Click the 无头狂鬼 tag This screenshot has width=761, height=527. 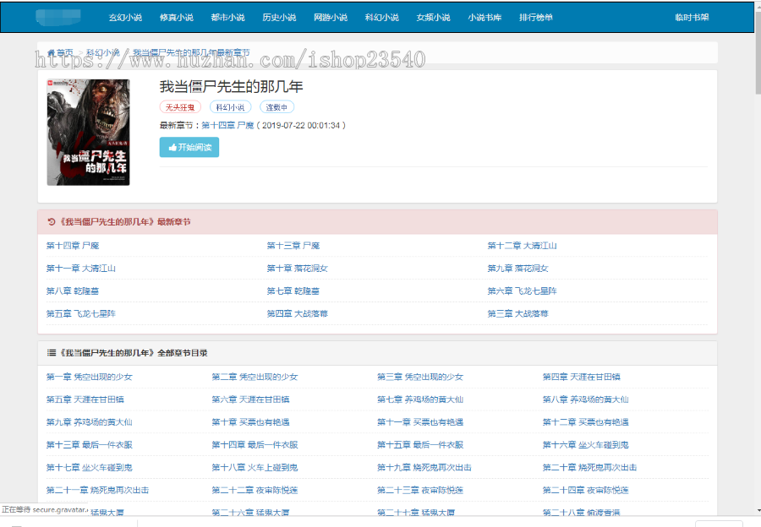[x=181, y=106]
